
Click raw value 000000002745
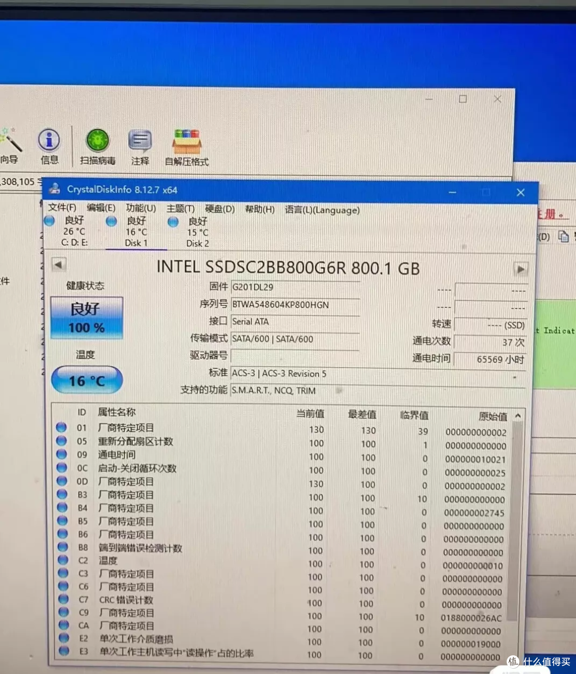tap(474, 513)
